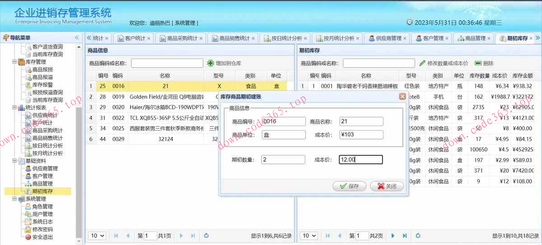
Task: Select row Golden Field/金河田 in 商品信息 grid
Action: (x=186, y=96)
